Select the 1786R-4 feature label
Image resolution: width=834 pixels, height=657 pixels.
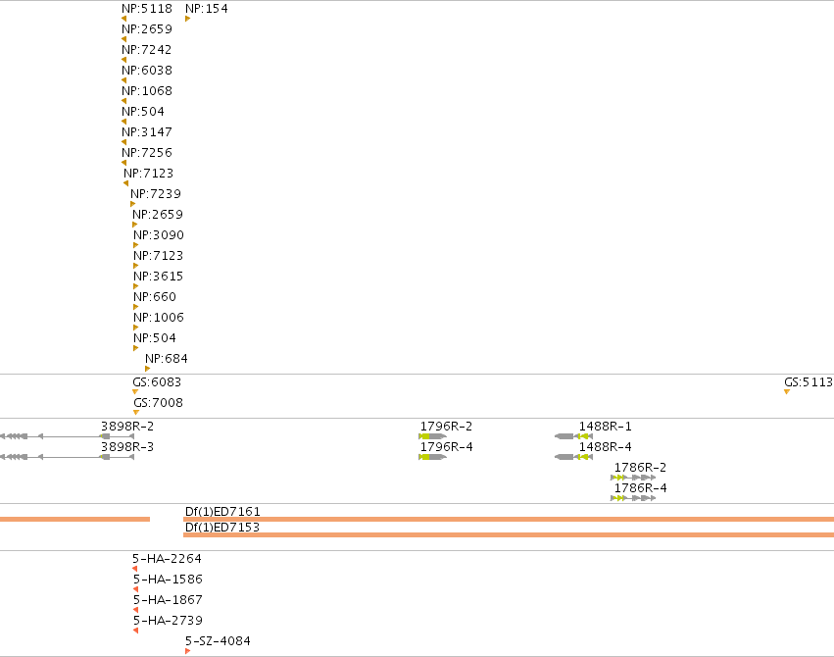click(x=640, y=488)
